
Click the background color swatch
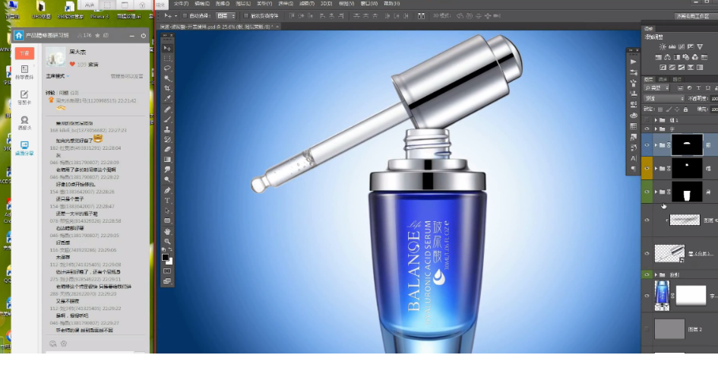pos(169,261)
